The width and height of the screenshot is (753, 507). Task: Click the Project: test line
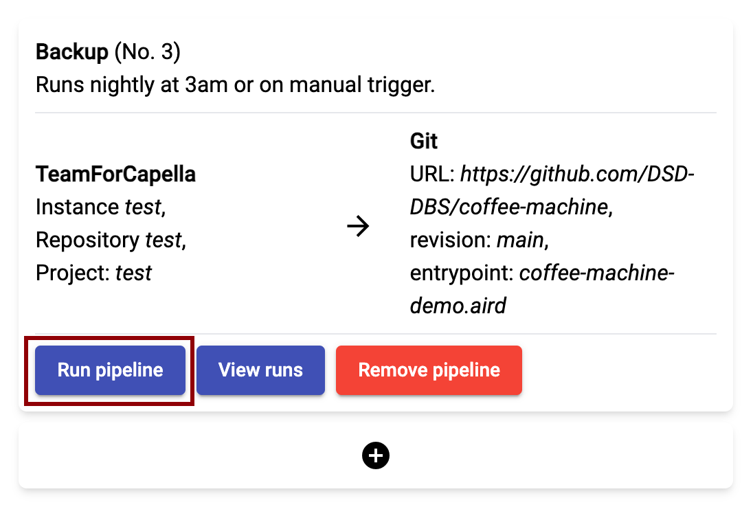tap(93, 273)
